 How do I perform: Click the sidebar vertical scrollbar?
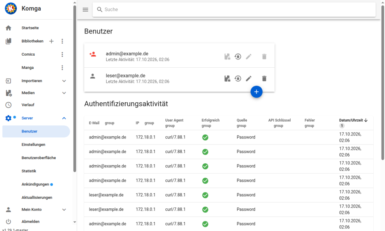[75, 88]
